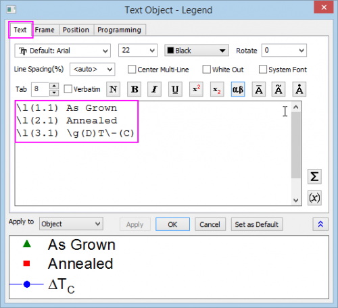Enable Center Multi-Line checkbox

pos(132,70)
